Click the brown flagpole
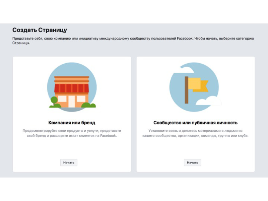 187,90
